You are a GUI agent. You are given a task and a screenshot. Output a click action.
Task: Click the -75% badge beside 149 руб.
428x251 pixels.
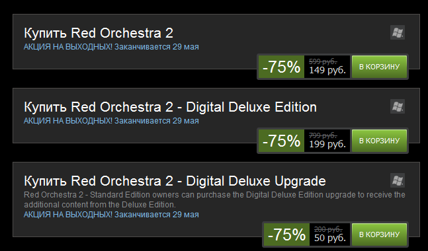pyautogui.click(x=281, y=67)
